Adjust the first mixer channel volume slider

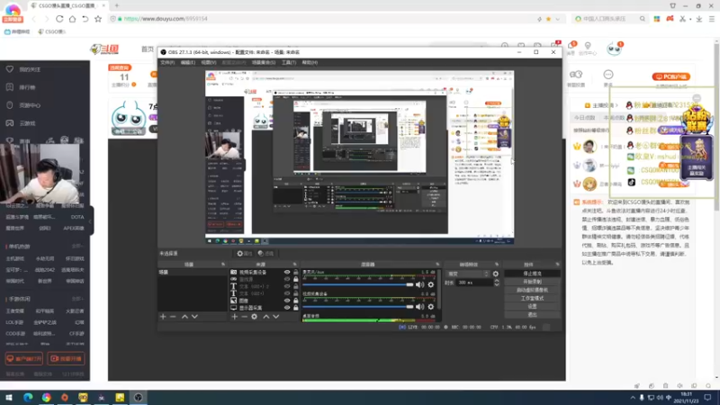[x=358, y=284]
